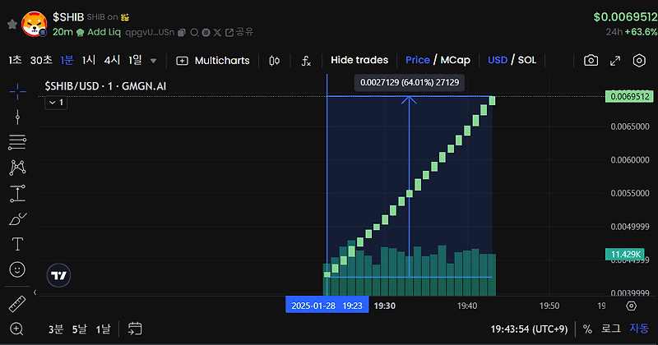Select the text annotation tool

[17, 244]
